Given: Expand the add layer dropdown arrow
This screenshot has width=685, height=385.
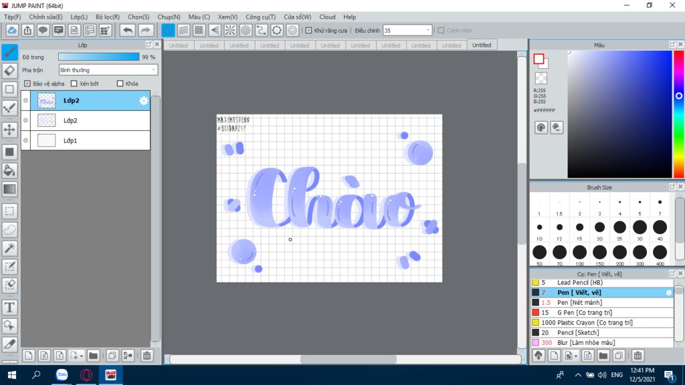Looking at the screenshot, I should click(81, 356).
